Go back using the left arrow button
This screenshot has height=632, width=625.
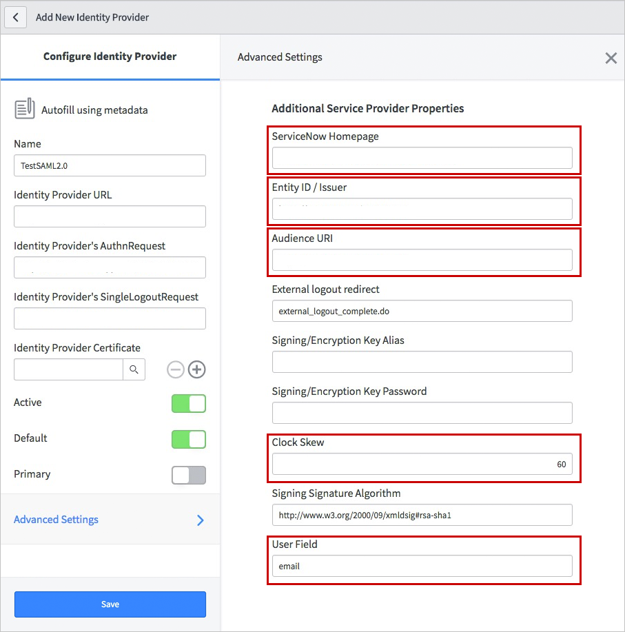pos(16,17)
